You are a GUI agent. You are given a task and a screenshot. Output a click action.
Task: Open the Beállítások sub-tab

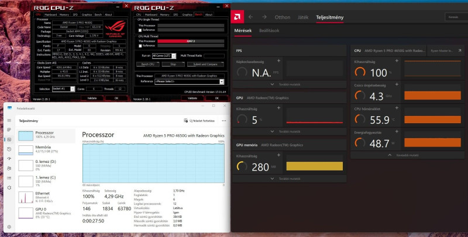tap(269, 30)
